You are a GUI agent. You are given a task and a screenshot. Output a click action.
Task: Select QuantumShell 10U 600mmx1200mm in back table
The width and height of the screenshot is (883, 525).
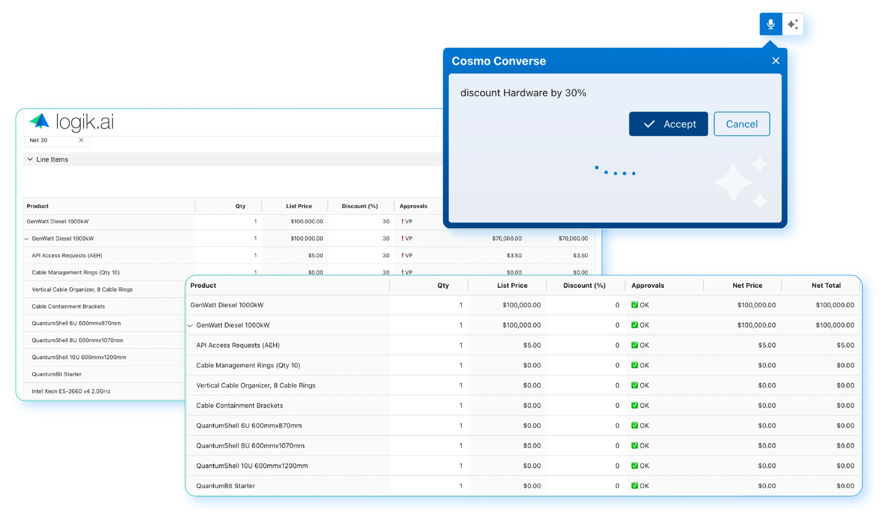[x=79, y=357]
